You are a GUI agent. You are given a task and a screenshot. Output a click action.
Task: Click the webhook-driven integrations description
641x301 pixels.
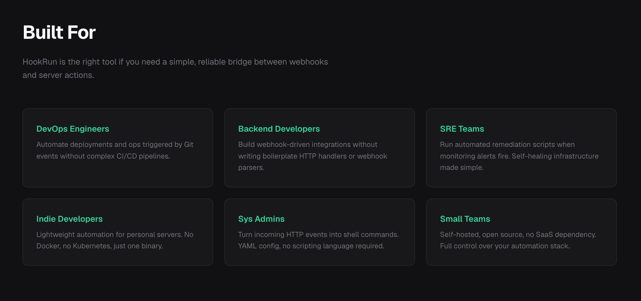coord(313,156)
